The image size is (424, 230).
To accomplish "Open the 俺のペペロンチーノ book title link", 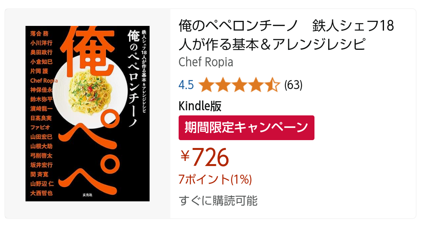I will click(286, 35).
